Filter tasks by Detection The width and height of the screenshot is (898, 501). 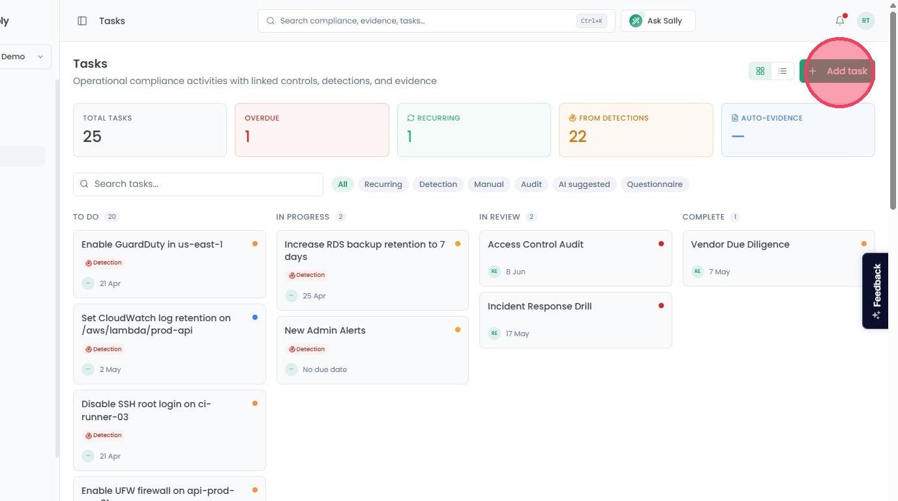click(438, 184)
